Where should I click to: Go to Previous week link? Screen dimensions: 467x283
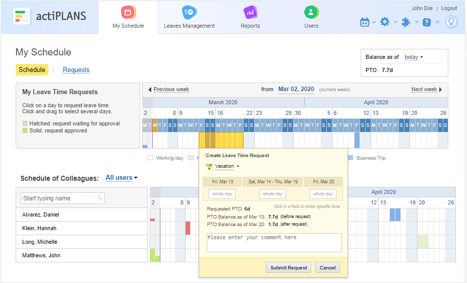coord(171,90)
